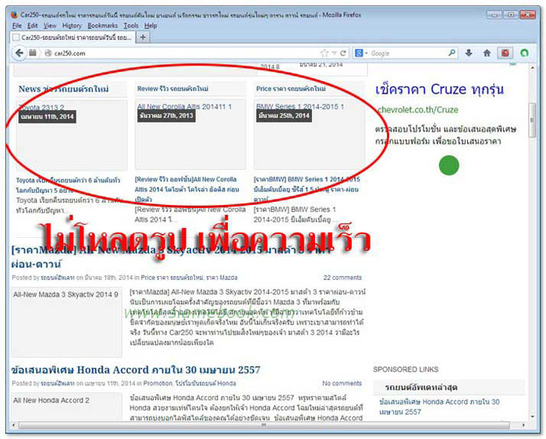Open Honda Accord link under sponsored links

point(439,406)
